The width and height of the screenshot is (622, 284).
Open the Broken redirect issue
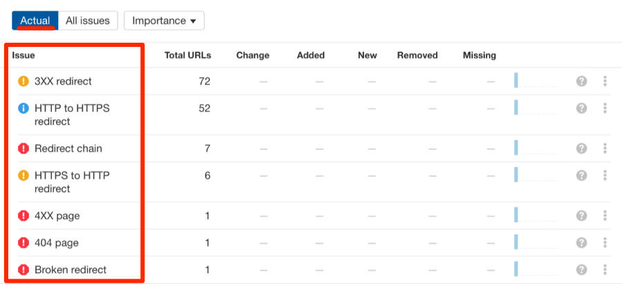70,270
